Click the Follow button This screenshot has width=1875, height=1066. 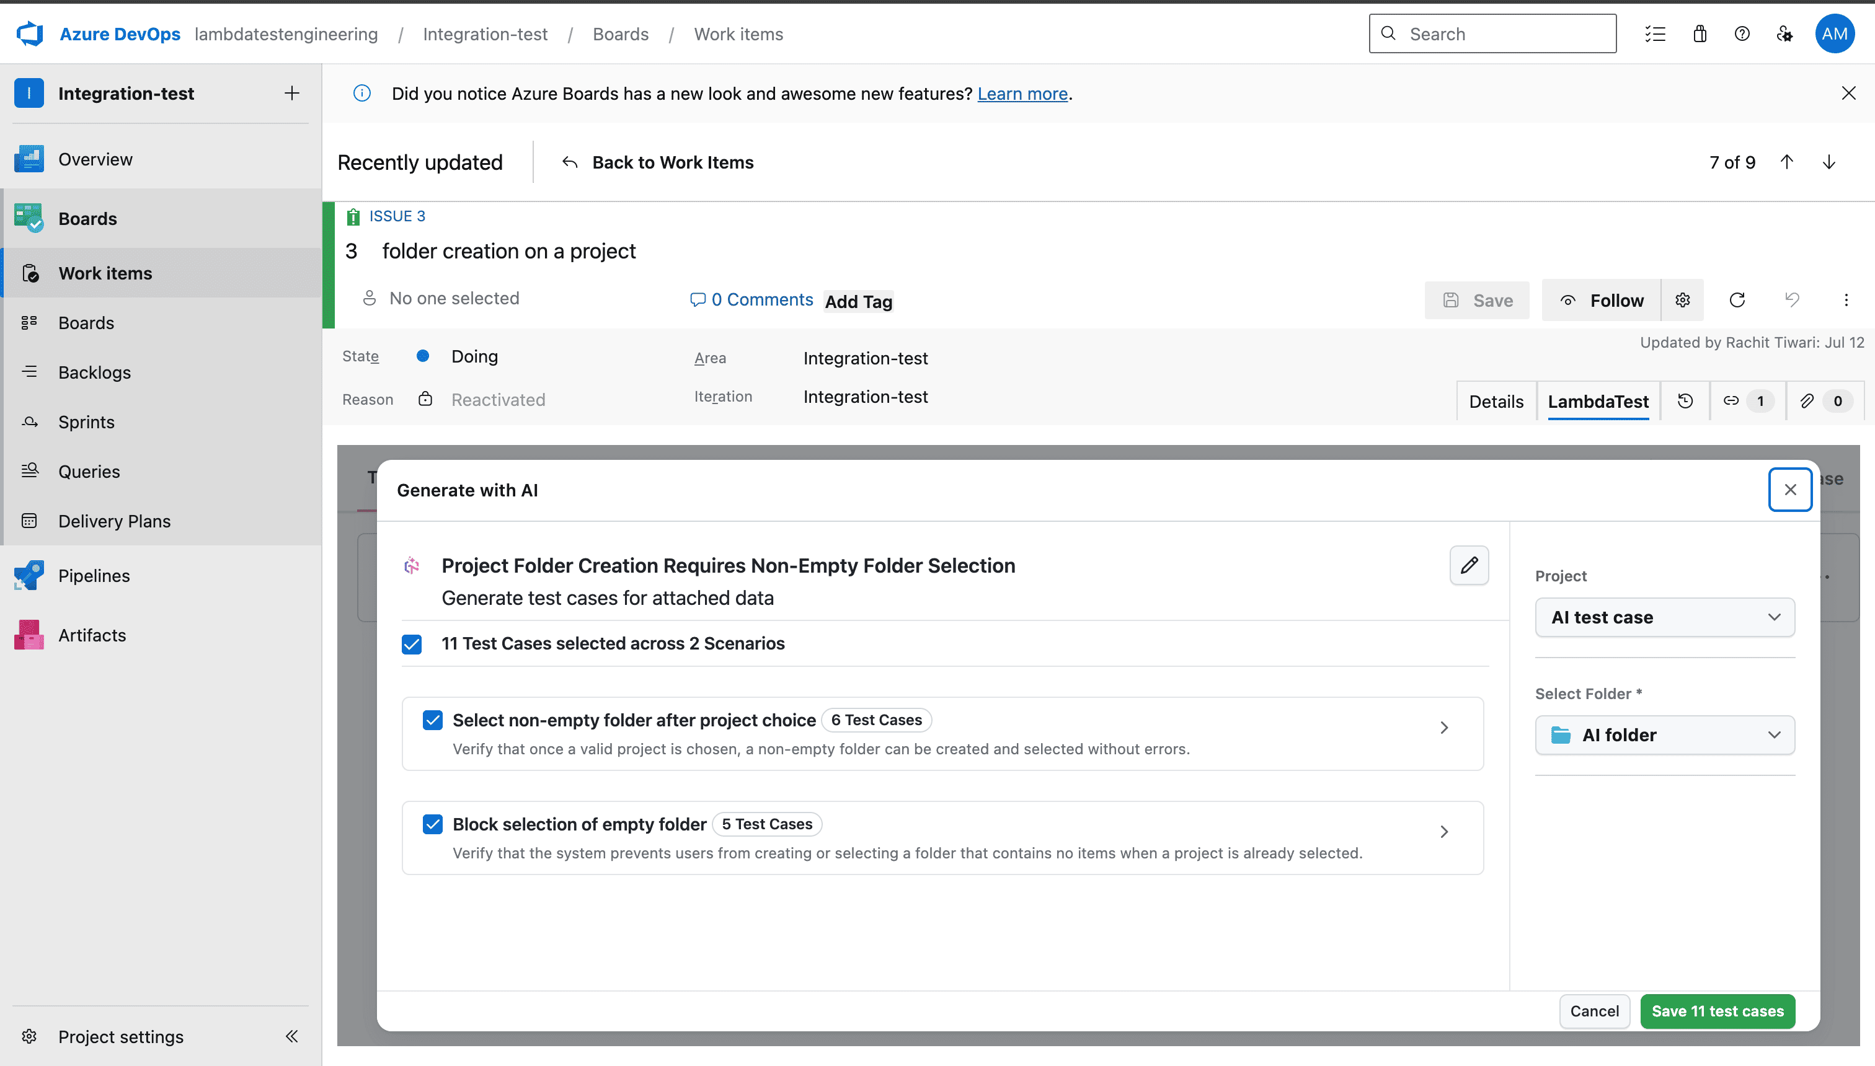(x=1601, y=300)
